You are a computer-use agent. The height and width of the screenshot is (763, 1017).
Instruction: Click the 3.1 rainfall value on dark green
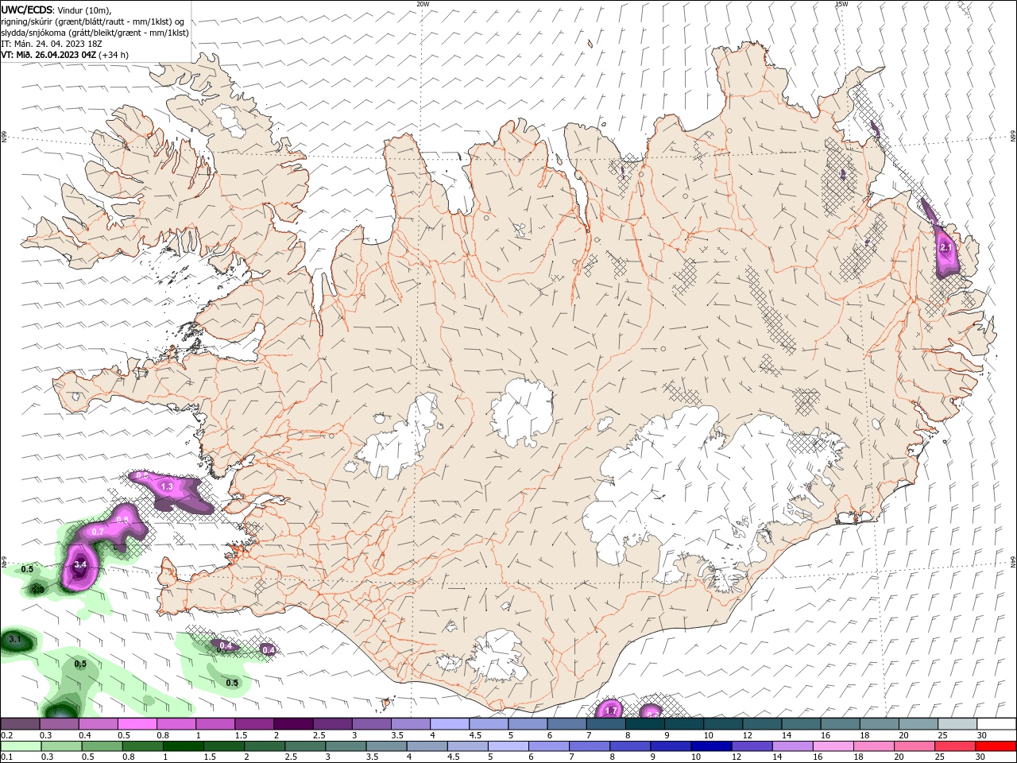15,639
